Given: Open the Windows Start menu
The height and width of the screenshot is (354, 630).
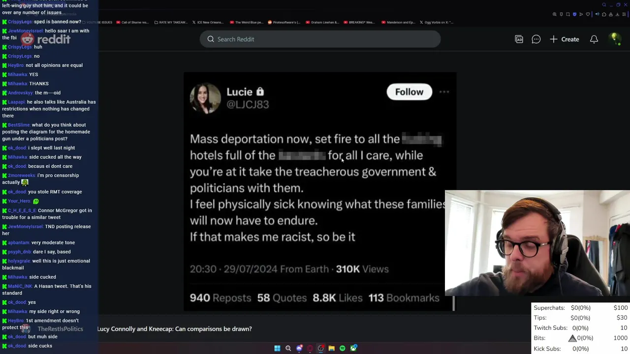Looking at the screenshot, I should pos(277,348).
